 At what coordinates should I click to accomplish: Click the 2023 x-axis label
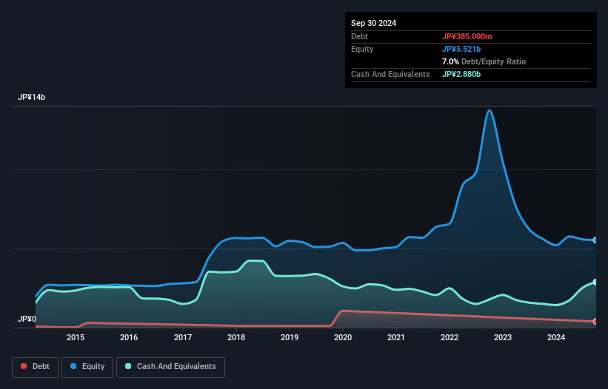503,337
